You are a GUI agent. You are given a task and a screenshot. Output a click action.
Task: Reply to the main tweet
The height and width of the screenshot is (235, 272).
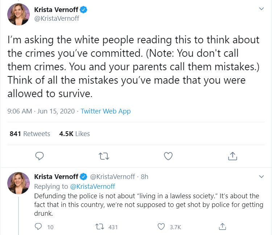[x=40, y=156]
